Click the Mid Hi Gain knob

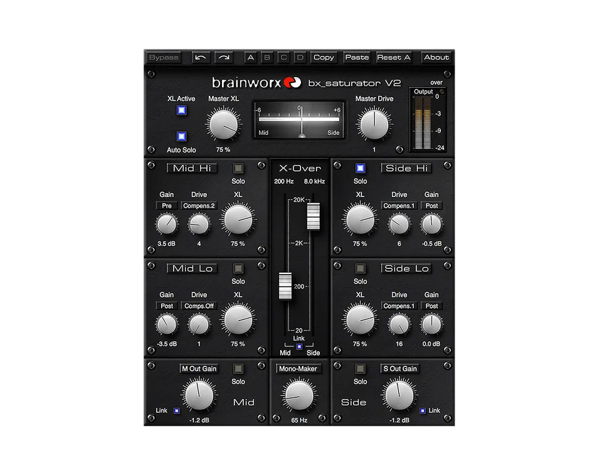[x=167, y=224]
